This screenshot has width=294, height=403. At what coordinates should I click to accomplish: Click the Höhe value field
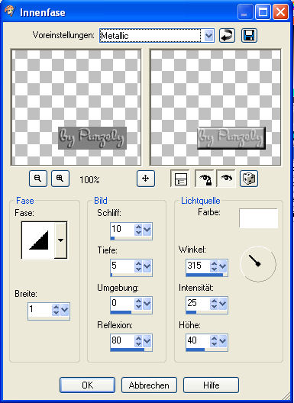(198, 340)
